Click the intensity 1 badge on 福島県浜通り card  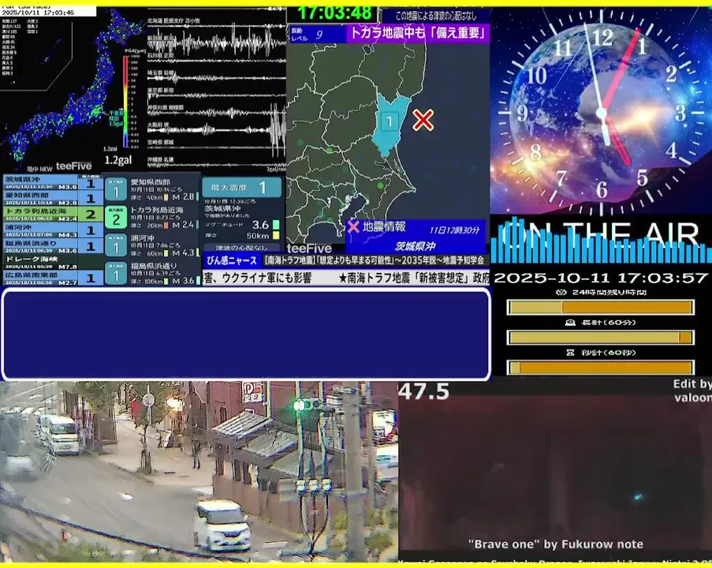pos(116,273)
